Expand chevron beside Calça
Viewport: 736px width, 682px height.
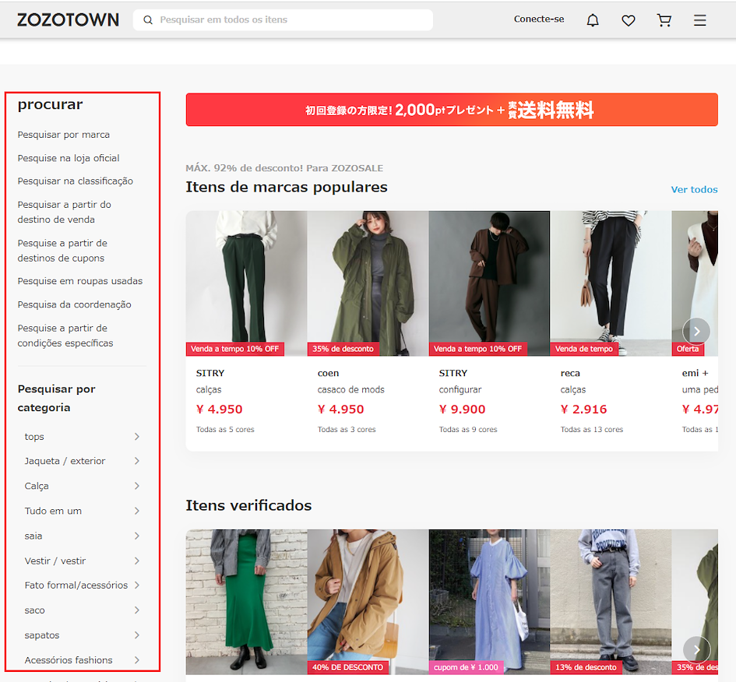point(137,486)
